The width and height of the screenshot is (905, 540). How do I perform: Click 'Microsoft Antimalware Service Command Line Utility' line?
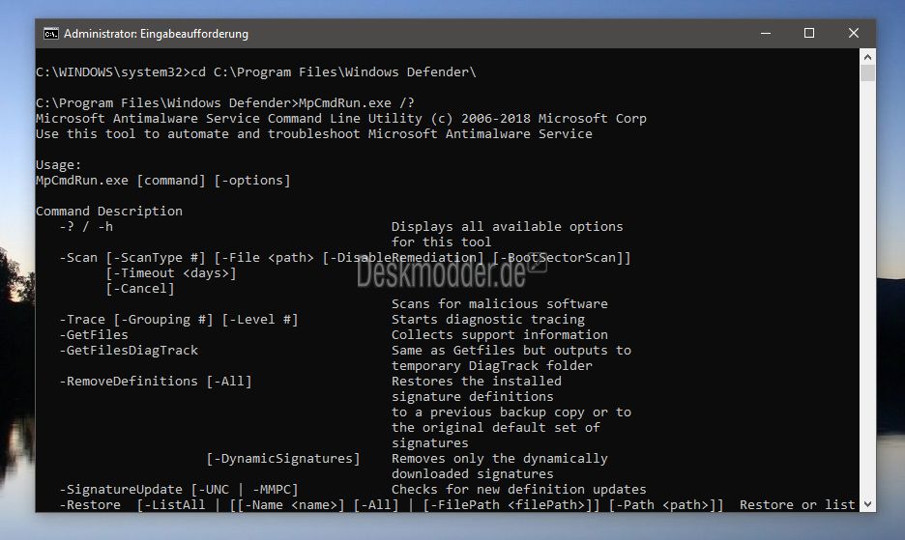point(341,118)
